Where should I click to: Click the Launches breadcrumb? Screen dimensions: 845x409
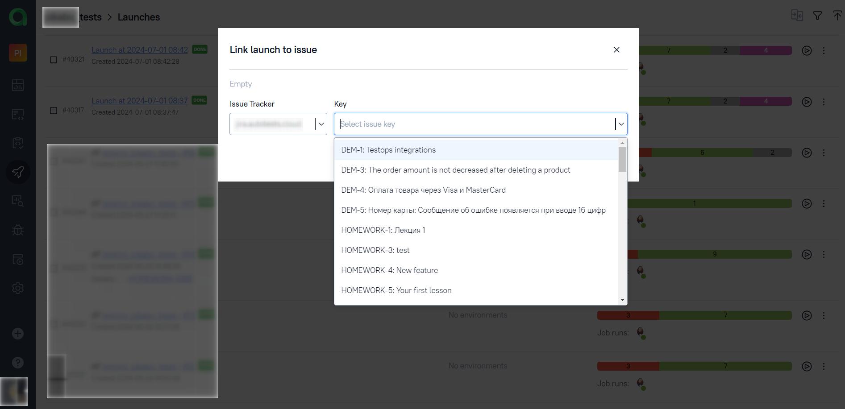point(139,17)
